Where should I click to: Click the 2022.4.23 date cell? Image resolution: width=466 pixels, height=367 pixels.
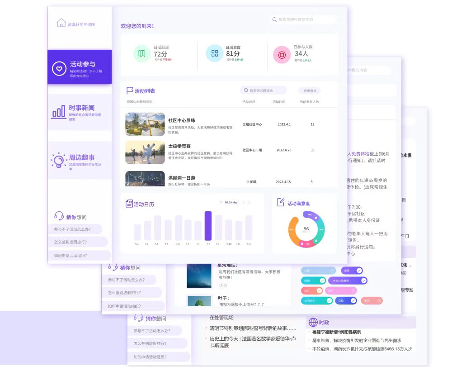point(284,150)
